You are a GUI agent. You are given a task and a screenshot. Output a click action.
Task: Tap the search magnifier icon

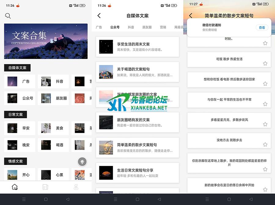coord(8,16)
